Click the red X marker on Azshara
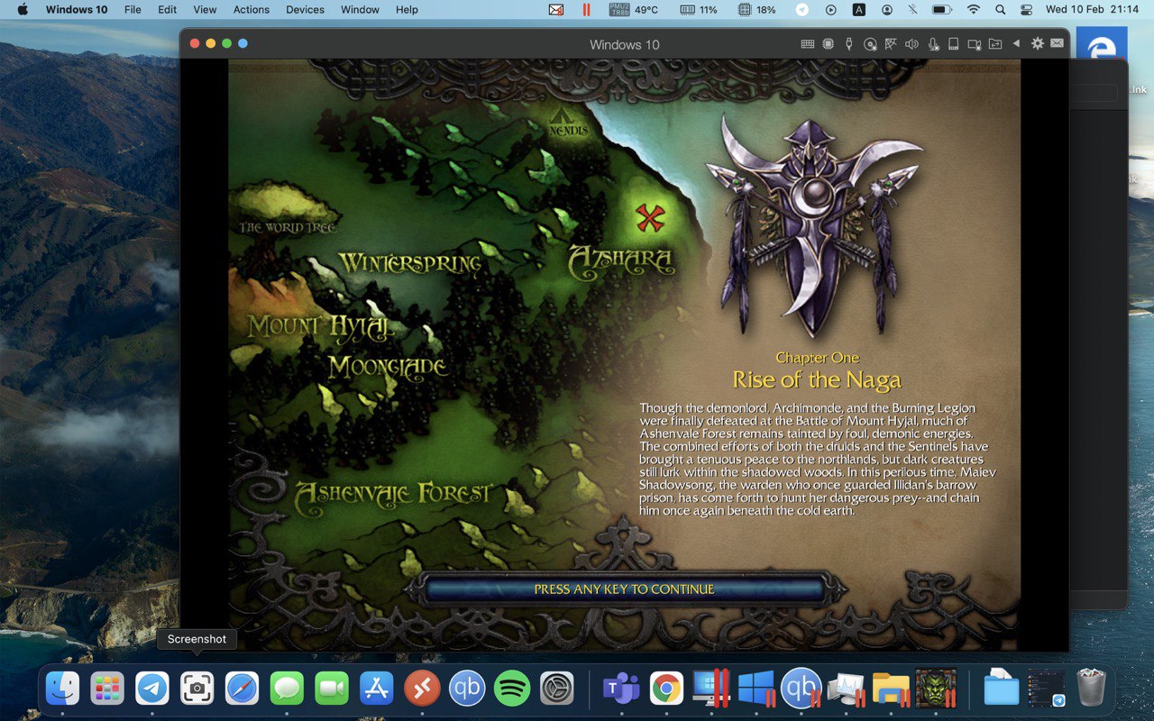The image size is (1154, 721). 650,217
